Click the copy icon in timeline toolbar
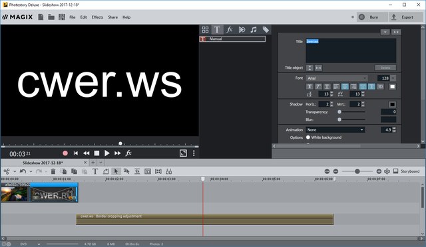 click(x=74, y=171)
